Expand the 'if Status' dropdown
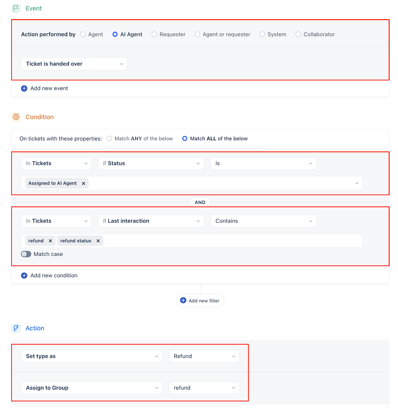This screenshot has height=408, width=398. (x=151, y=163)
